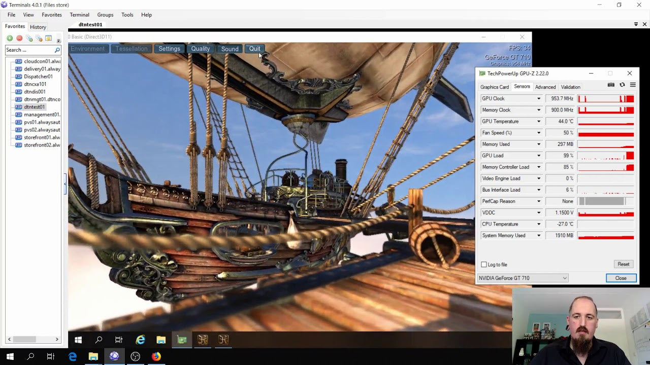Open Firefox from the local taskbar

point(156,356)
